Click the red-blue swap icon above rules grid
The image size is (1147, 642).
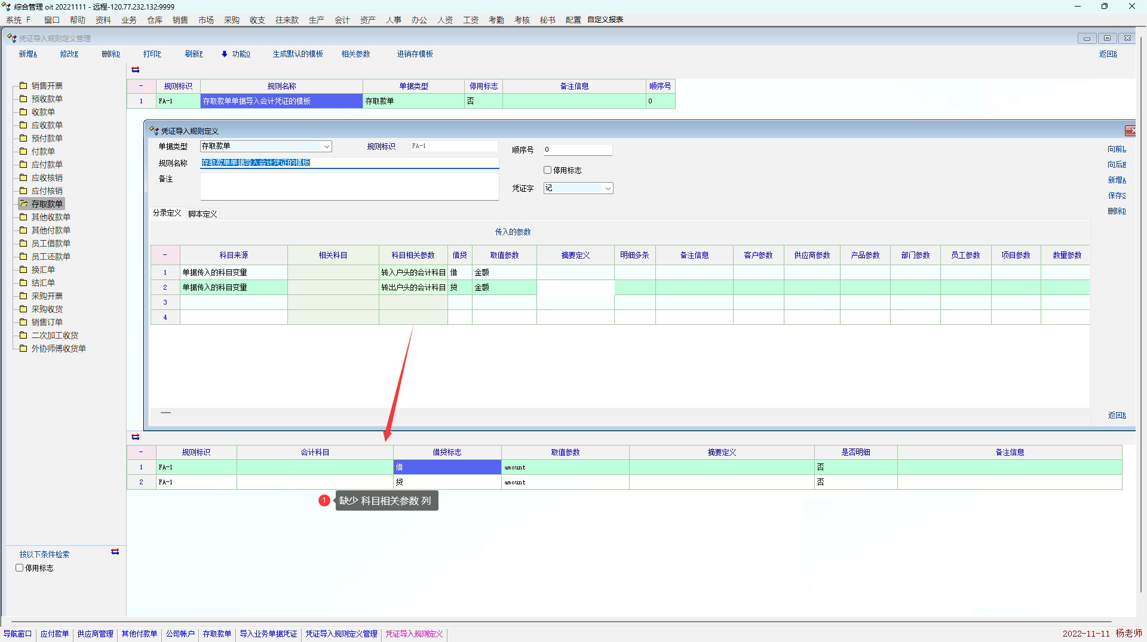[x=136, y=70]
